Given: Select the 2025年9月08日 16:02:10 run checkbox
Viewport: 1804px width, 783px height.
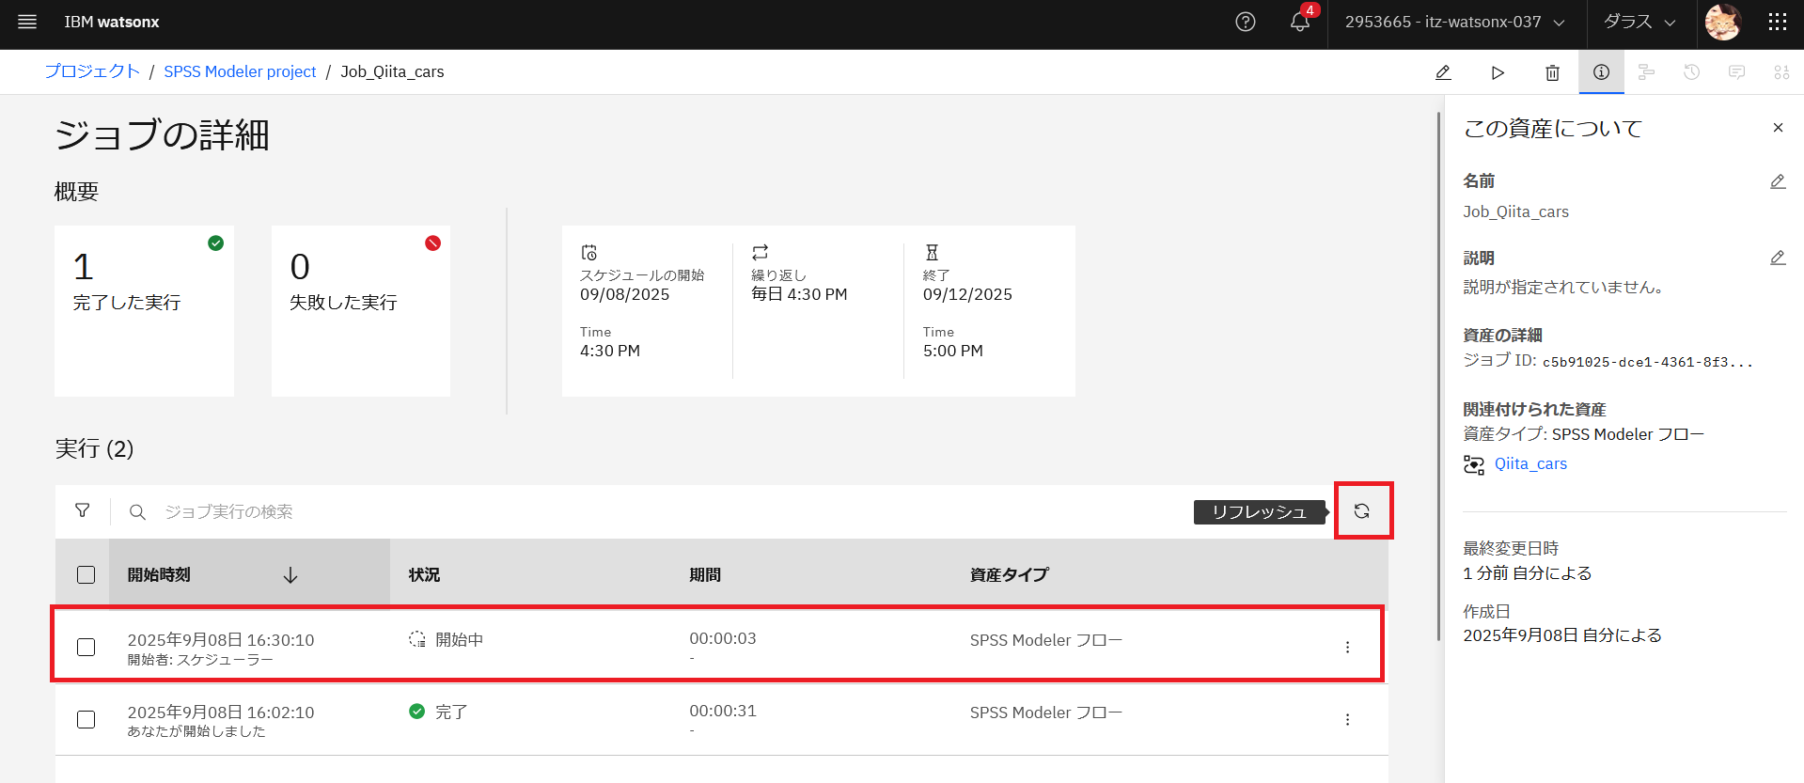Looking at the screenshot, I should tap(86, 719).
